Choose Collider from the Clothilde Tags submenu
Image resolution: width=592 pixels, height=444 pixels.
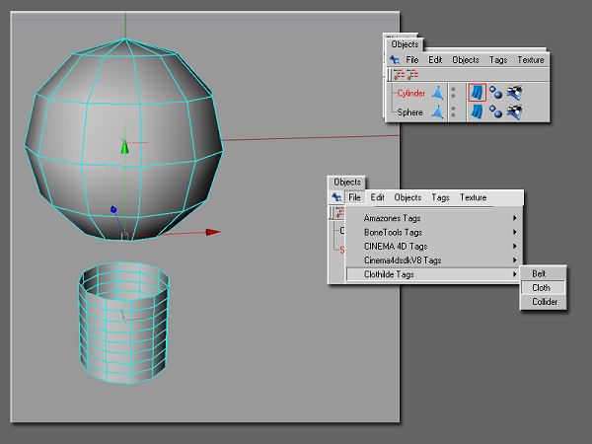[x=545, y=301]
